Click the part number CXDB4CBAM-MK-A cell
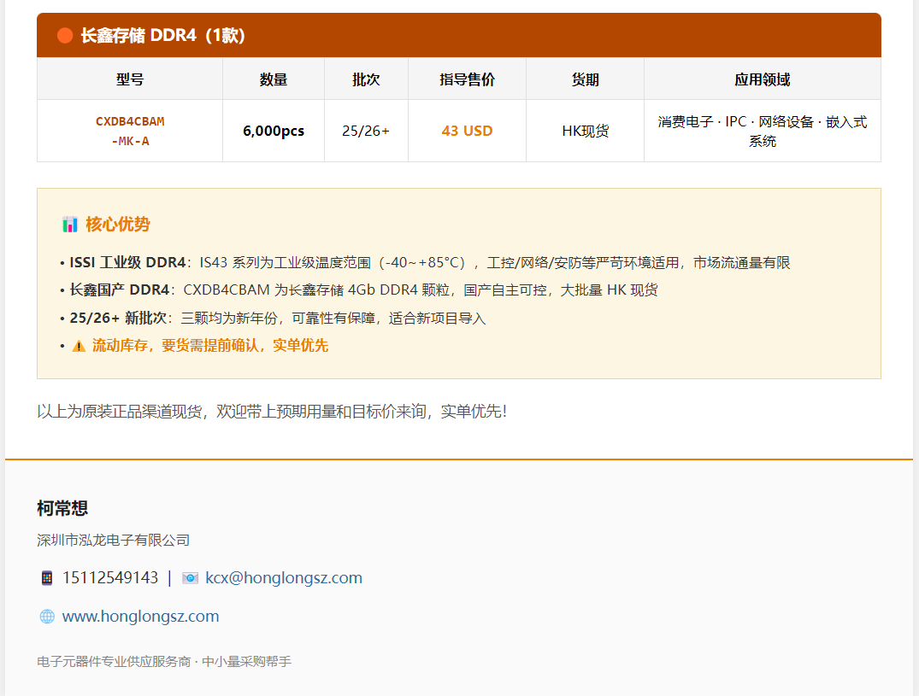Image resolution: width=919 pixels, height=696 pixels. 130,132
